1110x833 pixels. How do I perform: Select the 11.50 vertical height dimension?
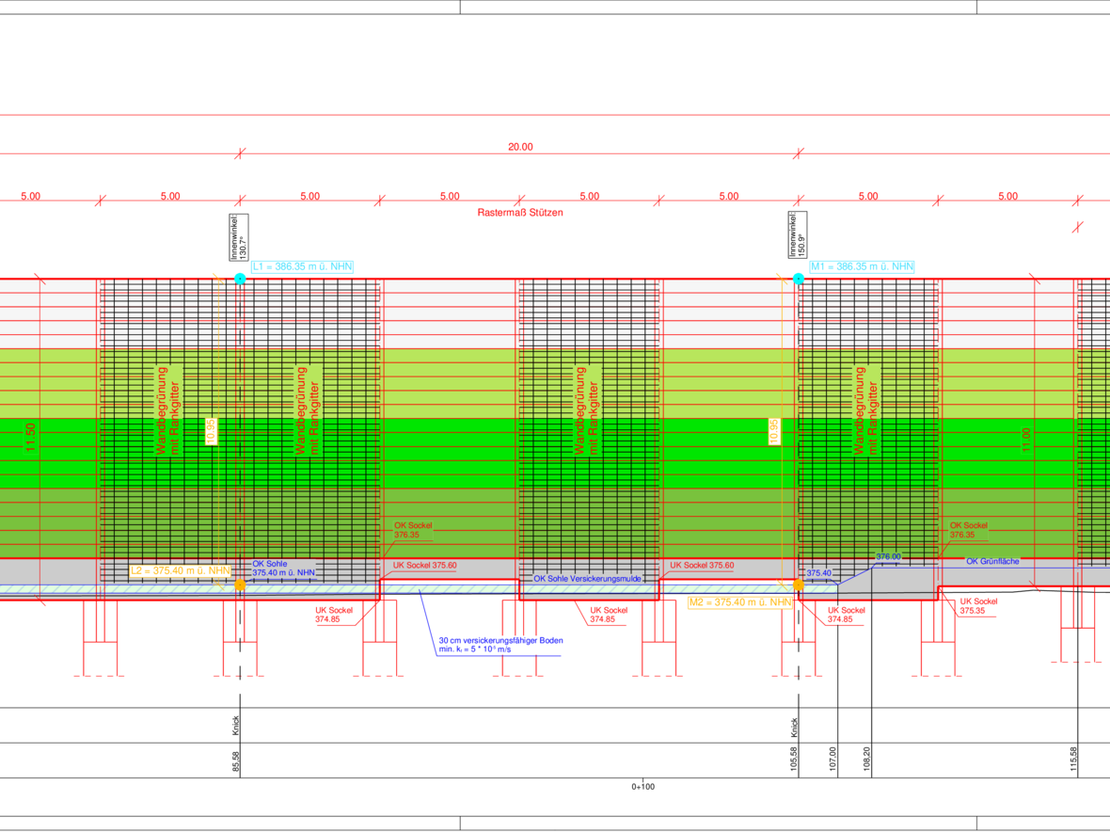30,441
